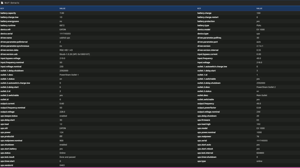This screenshot has height=168, width=300.
Task: Select the libusb-1.0.26 version value
Action: tap(75, 54)
